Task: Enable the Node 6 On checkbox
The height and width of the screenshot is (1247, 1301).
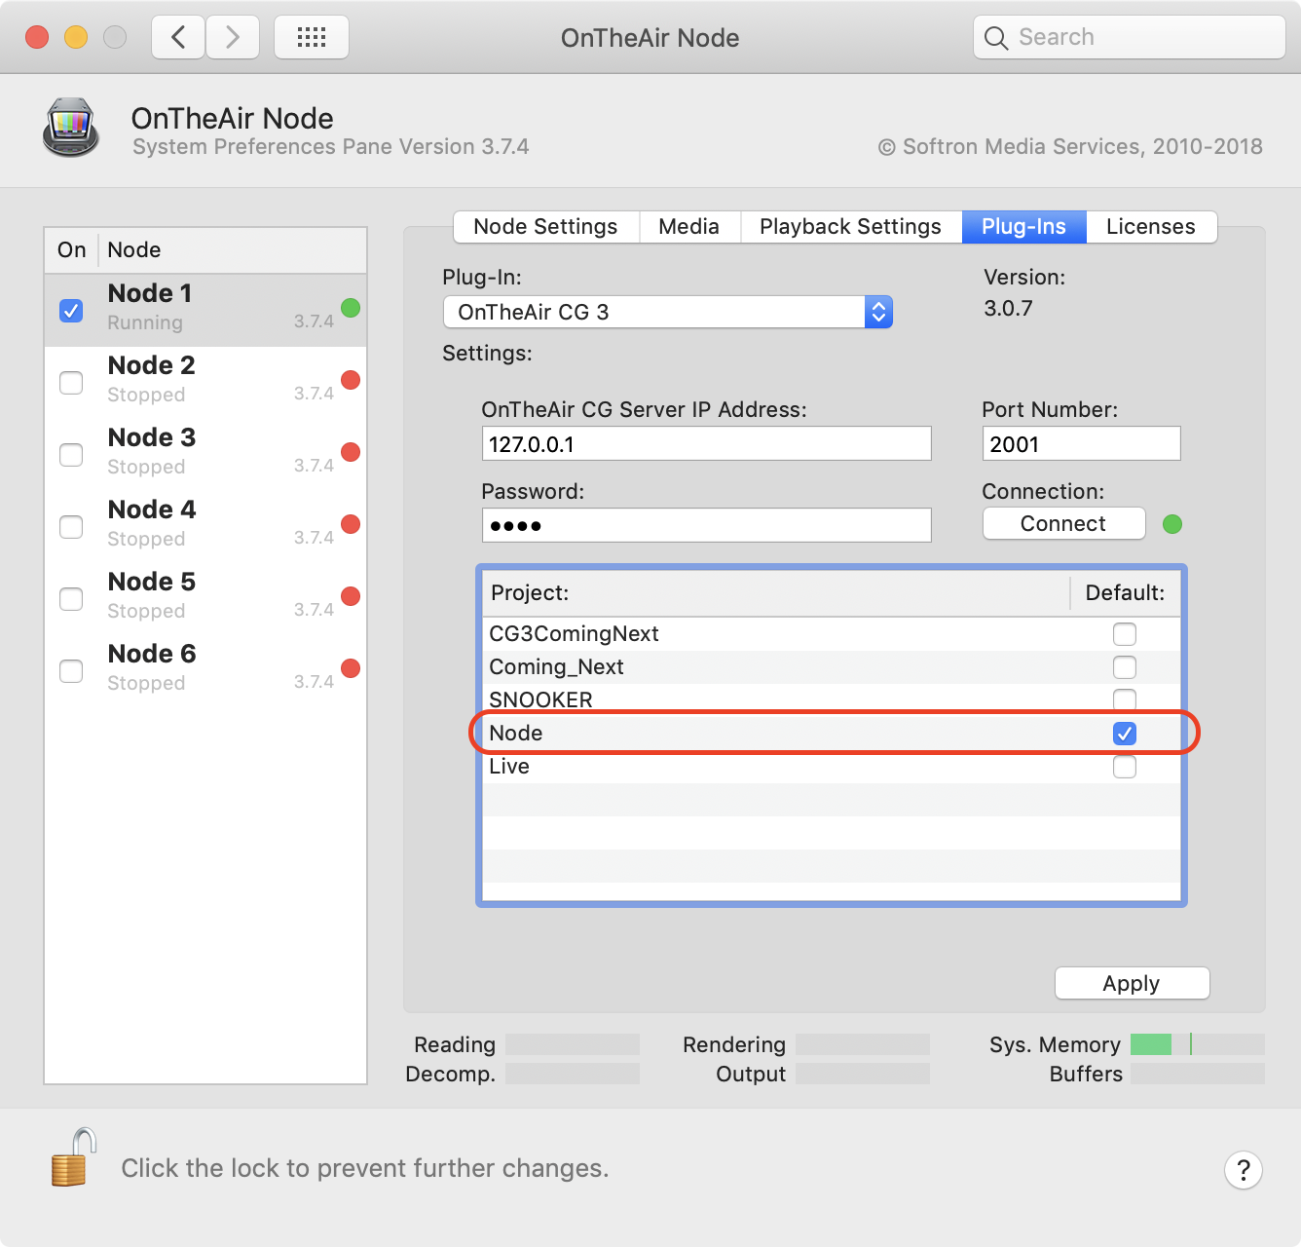Action: 71,671
